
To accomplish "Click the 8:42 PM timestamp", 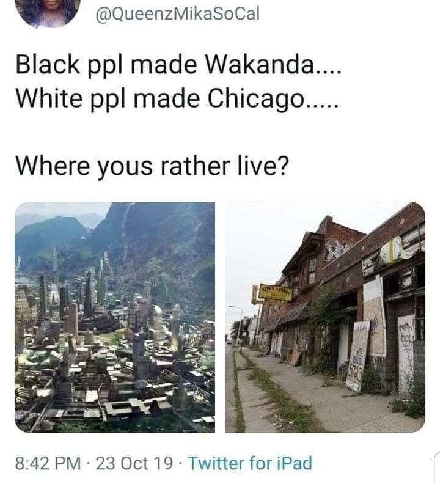I will [48, 463].
